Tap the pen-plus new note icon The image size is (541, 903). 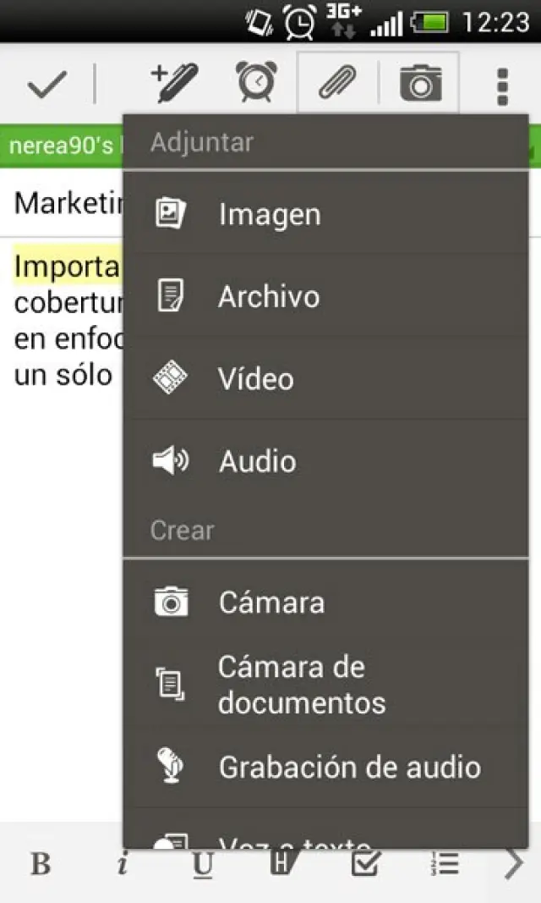click(173, 84)
